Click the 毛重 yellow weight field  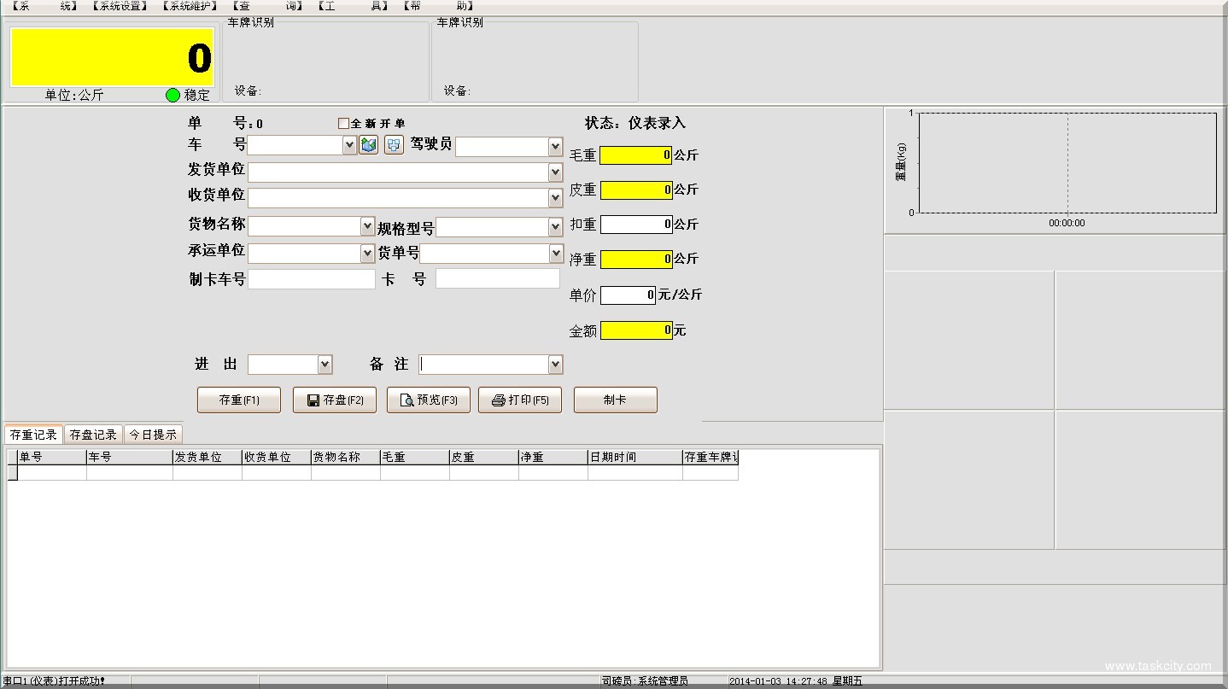(x=636, y=155)
